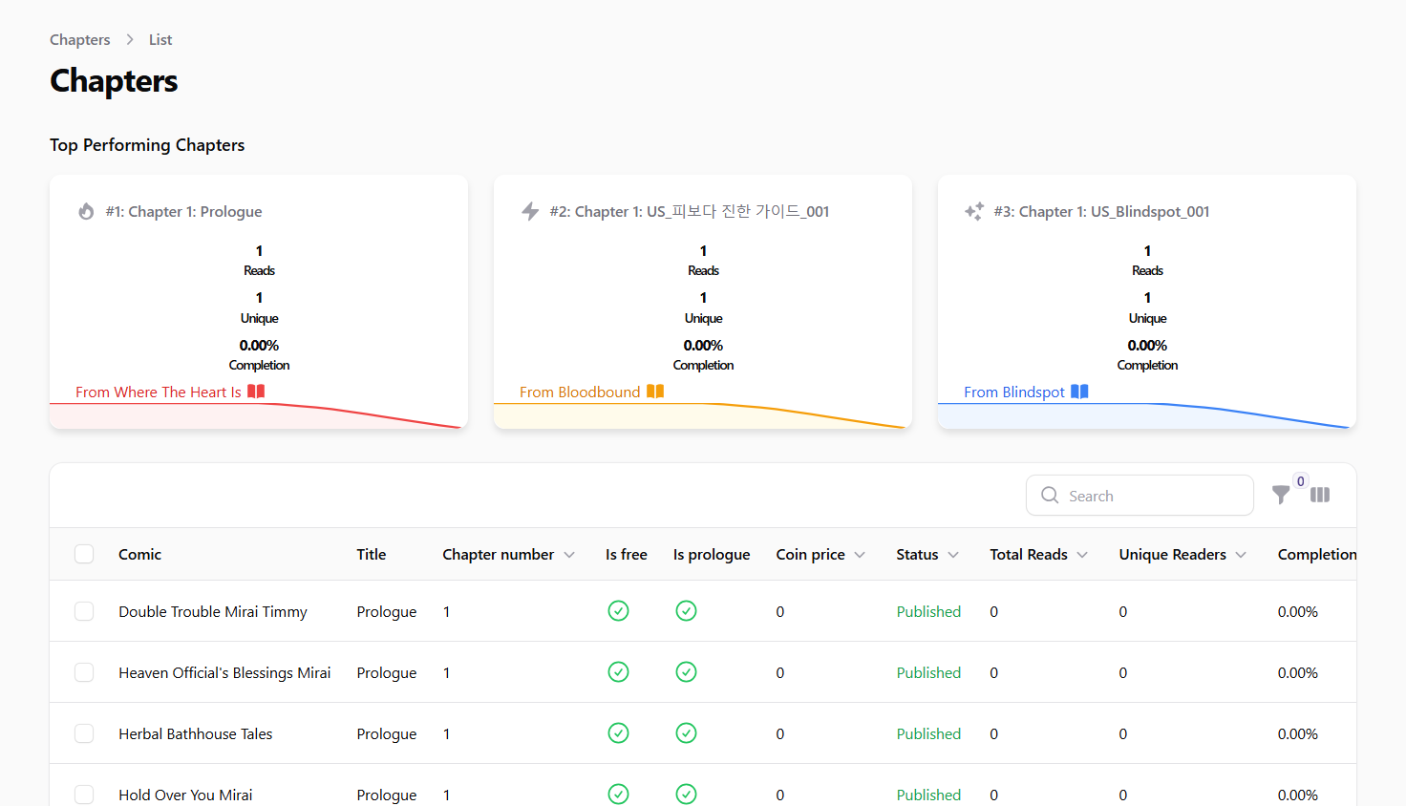Open the column toggle icon

click(1320, 495)
